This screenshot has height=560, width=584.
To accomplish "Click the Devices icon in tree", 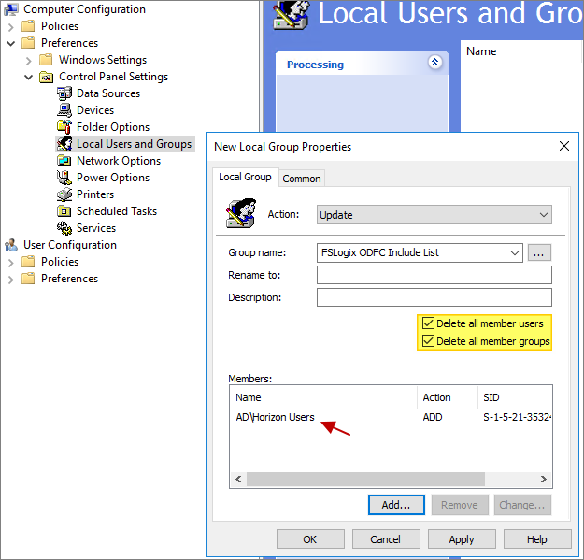I will (64, 110).
